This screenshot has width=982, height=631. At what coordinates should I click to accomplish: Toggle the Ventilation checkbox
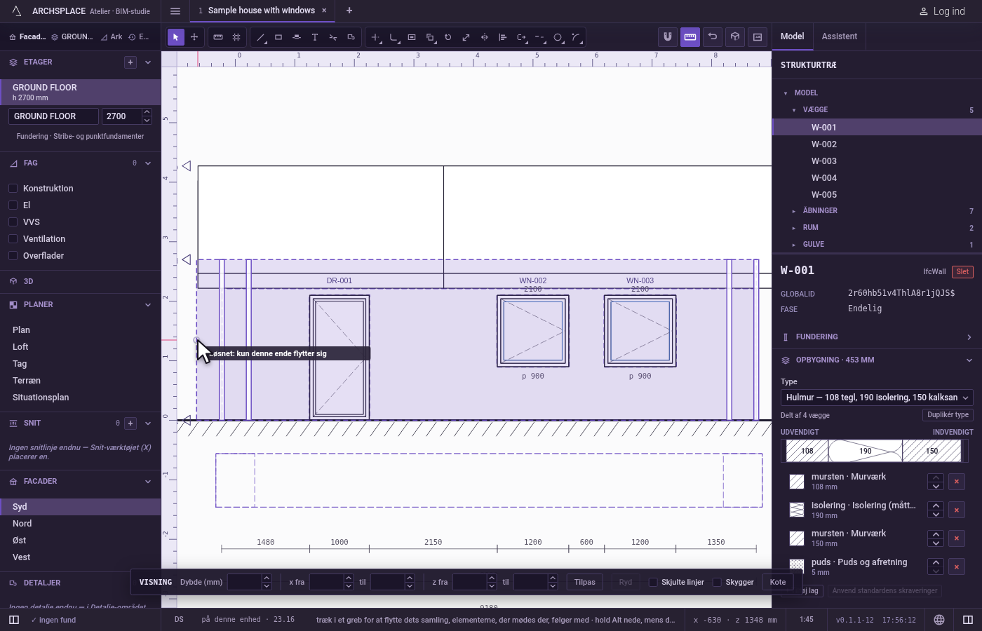pyautogui.click(x=13, y=239)
